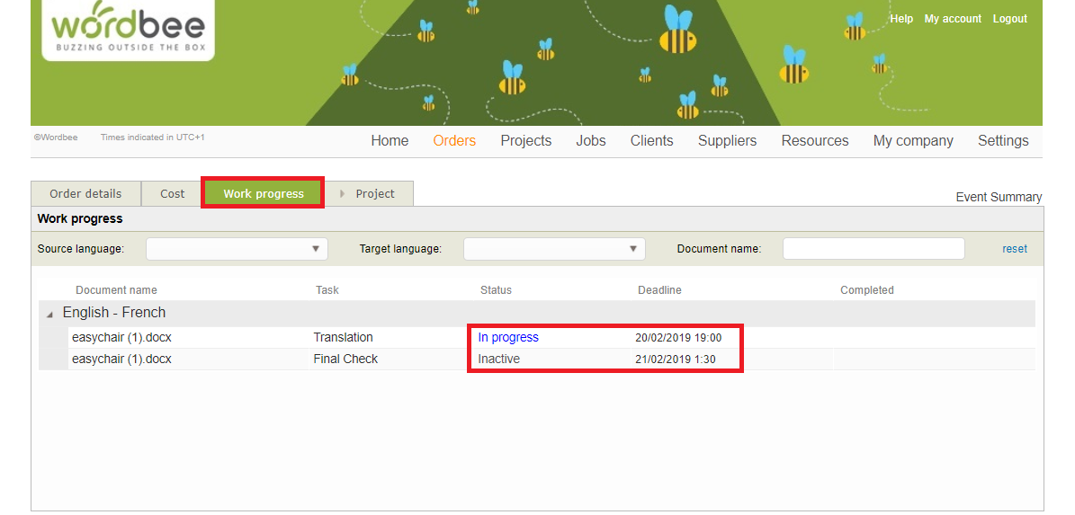Open the Jobs section
1075x515 pixels.
coord(591,141)
